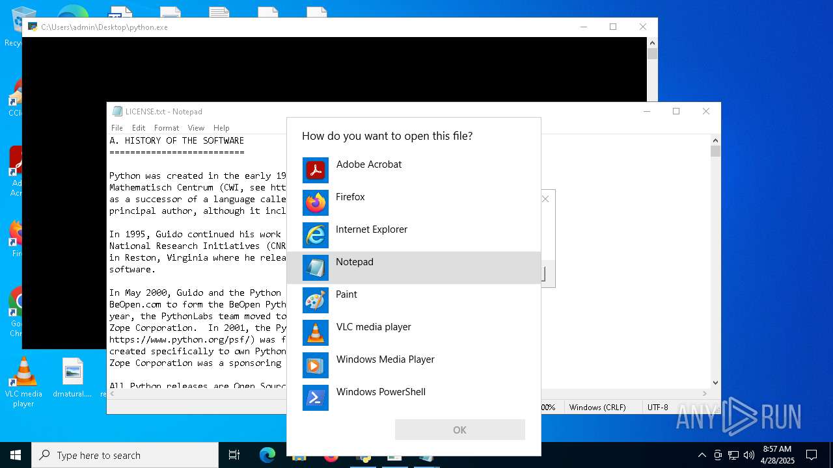This screenshot has height=468, width=833.
Task: Click the python.exe console scrollbar thumb
Action: (652, 54)
